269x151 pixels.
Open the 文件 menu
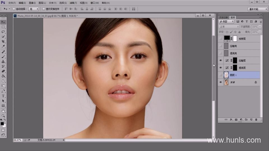click(x=12, y=3)
